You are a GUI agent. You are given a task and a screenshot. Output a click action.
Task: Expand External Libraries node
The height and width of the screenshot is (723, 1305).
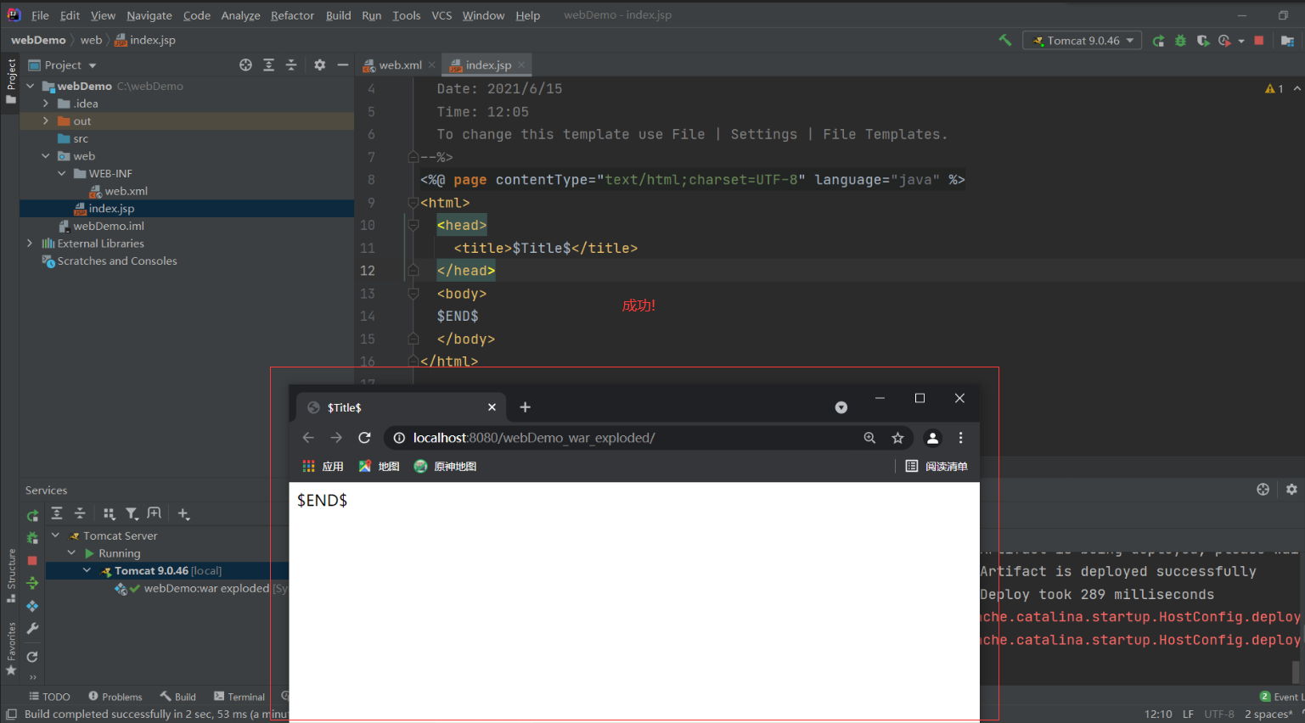click(x=30, y=244)
